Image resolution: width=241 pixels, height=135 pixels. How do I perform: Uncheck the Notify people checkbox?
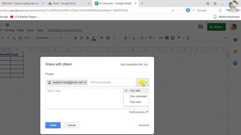[x=147, y=112]
